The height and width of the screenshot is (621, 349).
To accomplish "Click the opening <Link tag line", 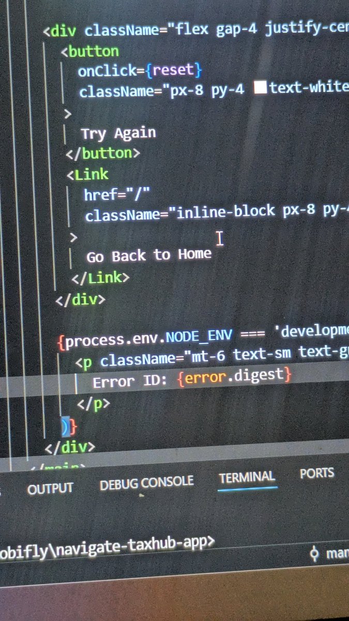I will (x=88, y=174).
